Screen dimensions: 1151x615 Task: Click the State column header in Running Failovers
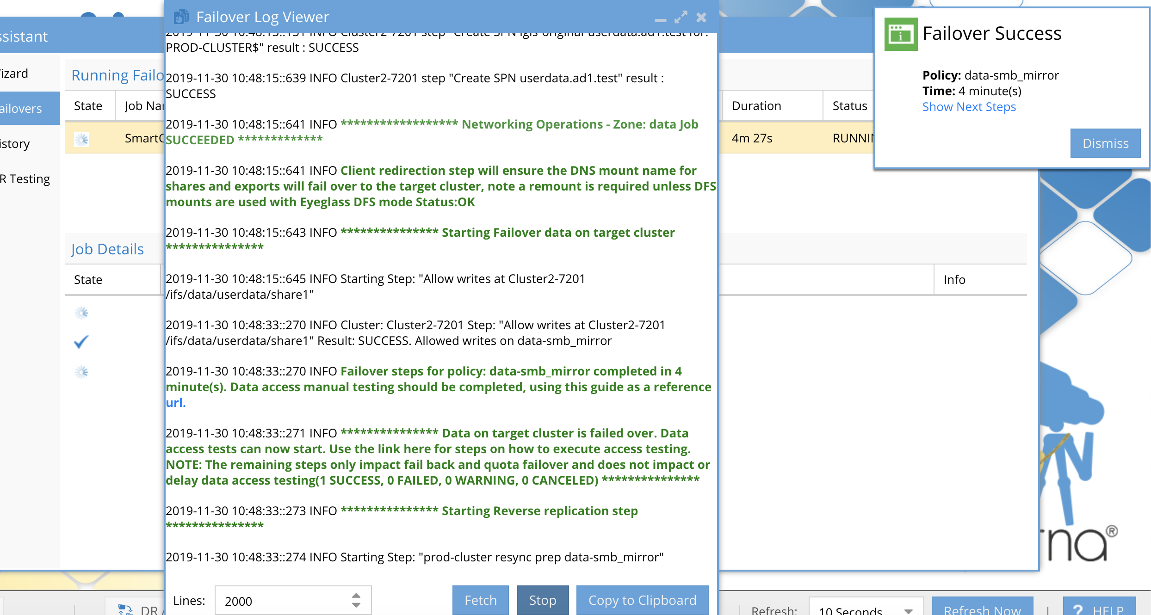(90, 106)
